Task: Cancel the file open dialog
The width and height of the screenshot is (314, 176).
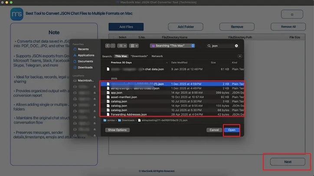Action: tap(214, 130)
